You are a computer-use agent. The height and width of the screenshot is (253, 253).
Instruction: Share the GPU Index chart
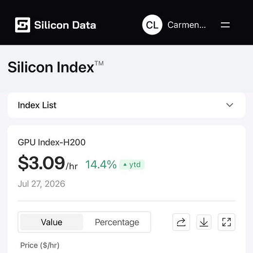(181, 222)
